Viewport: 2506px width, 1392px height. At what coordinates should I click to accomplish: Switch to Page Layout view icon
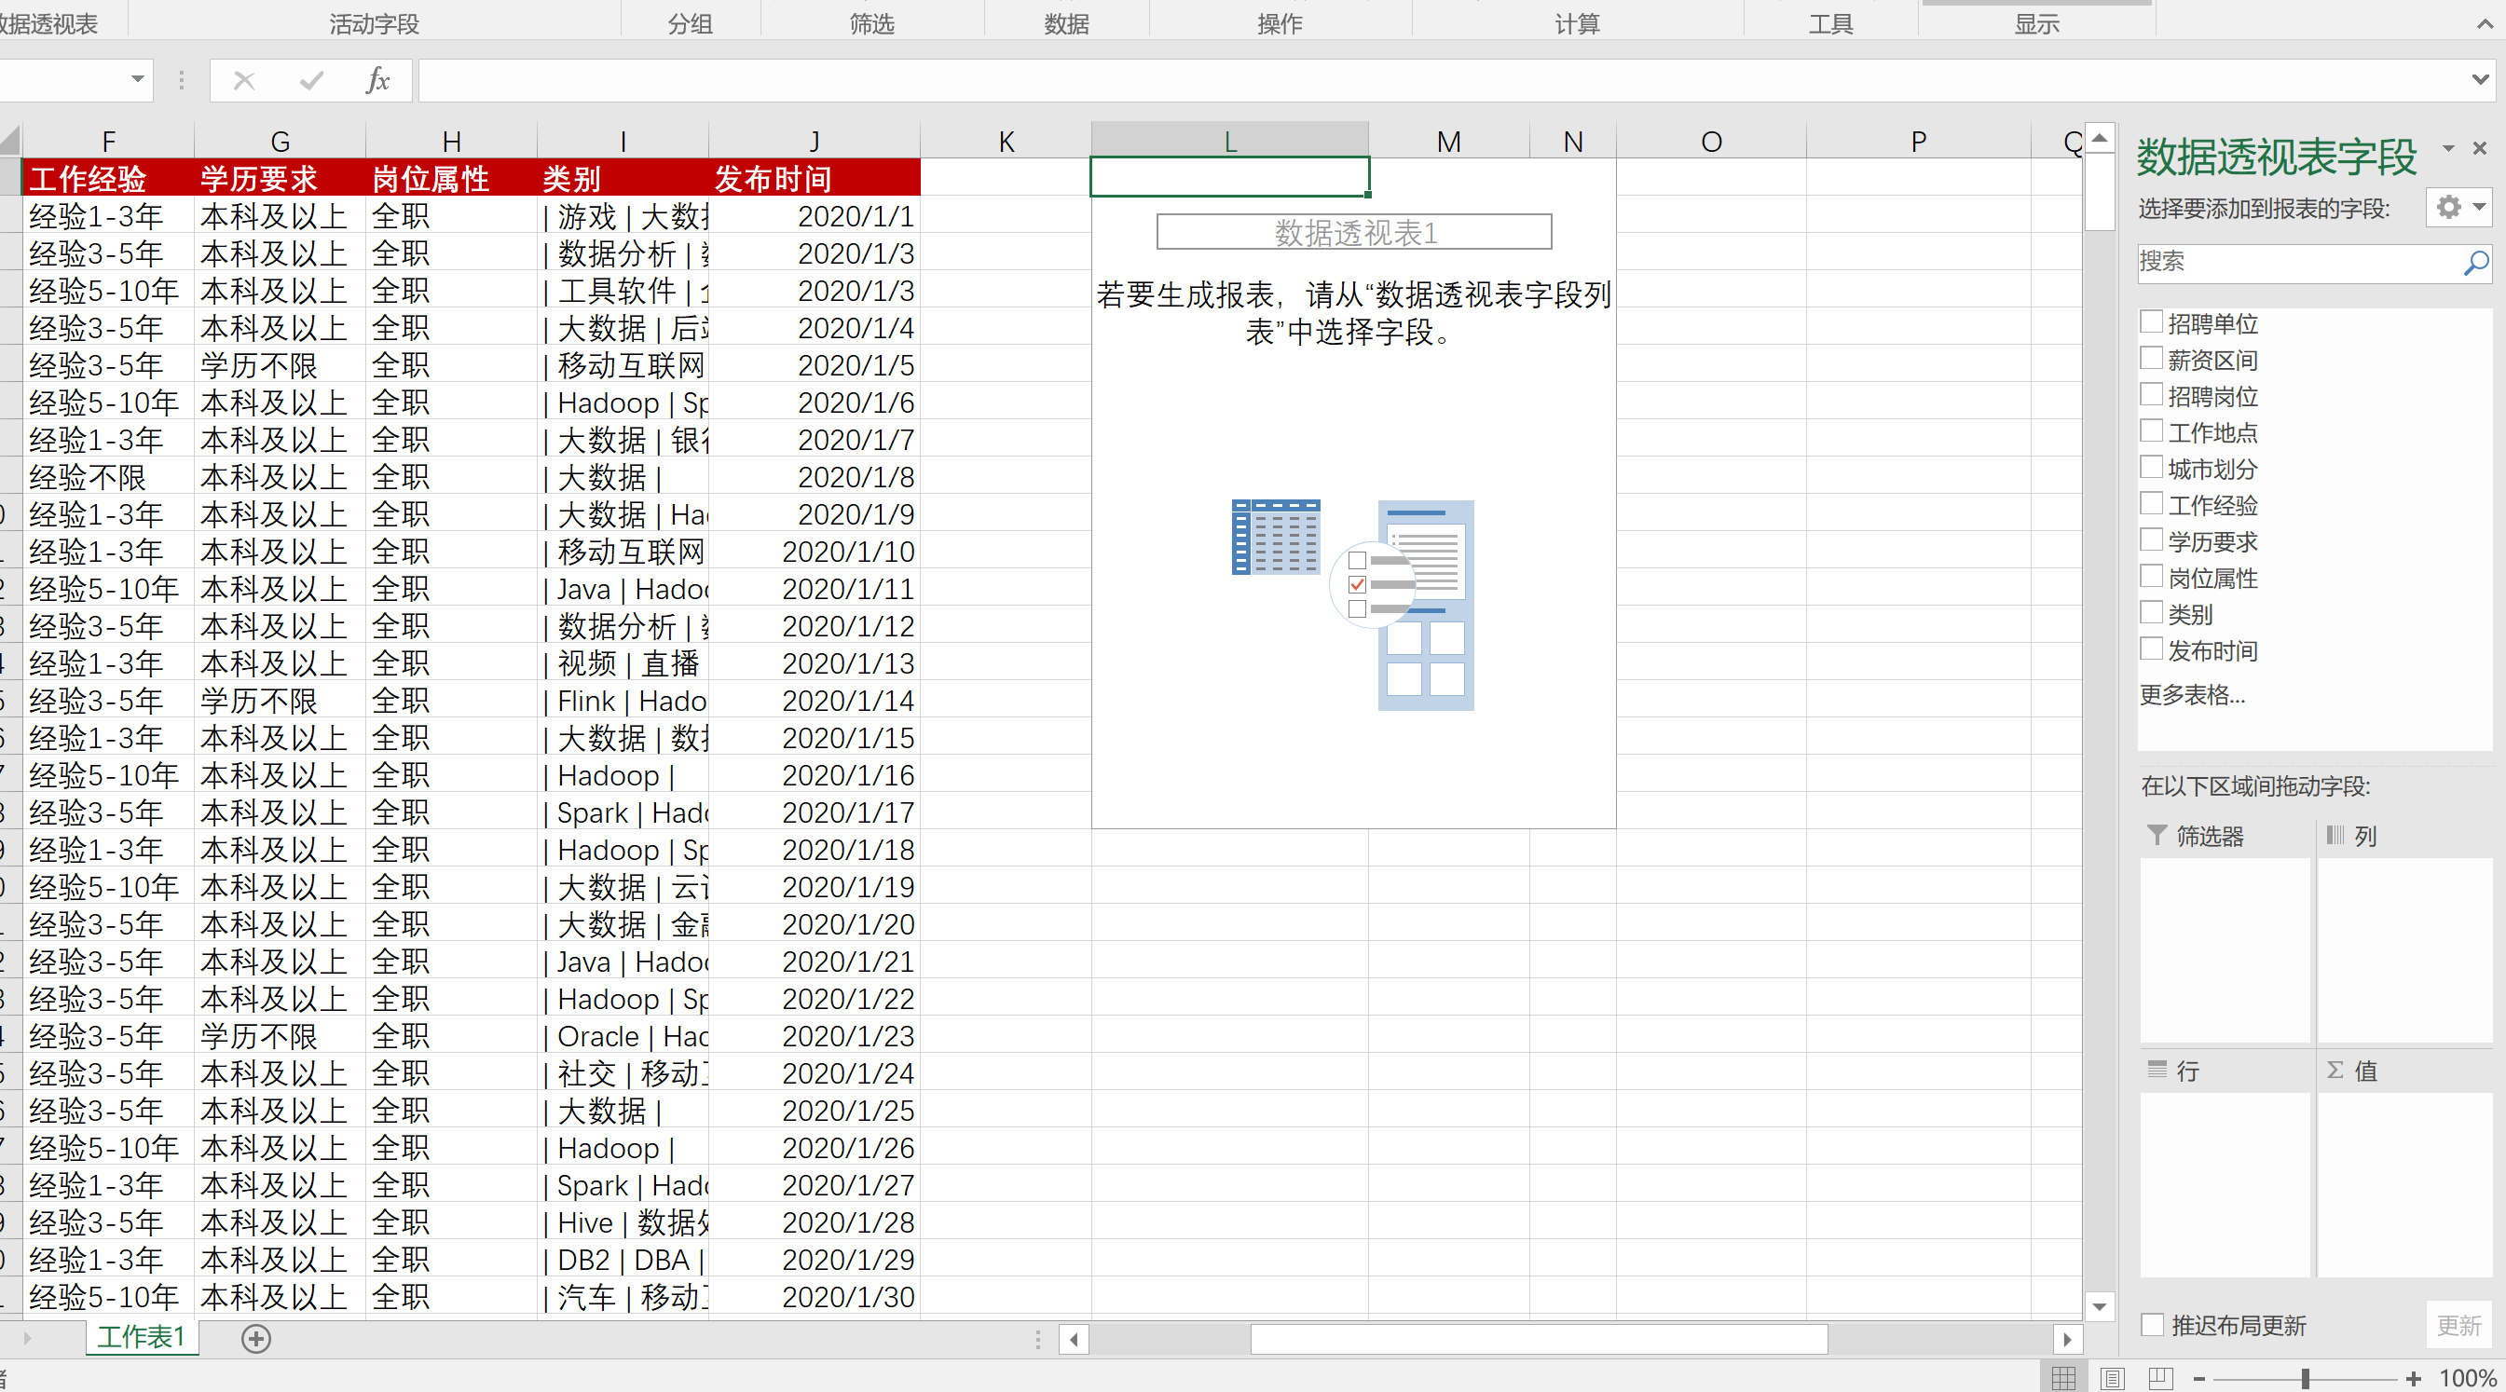tap(2112, 1377)
